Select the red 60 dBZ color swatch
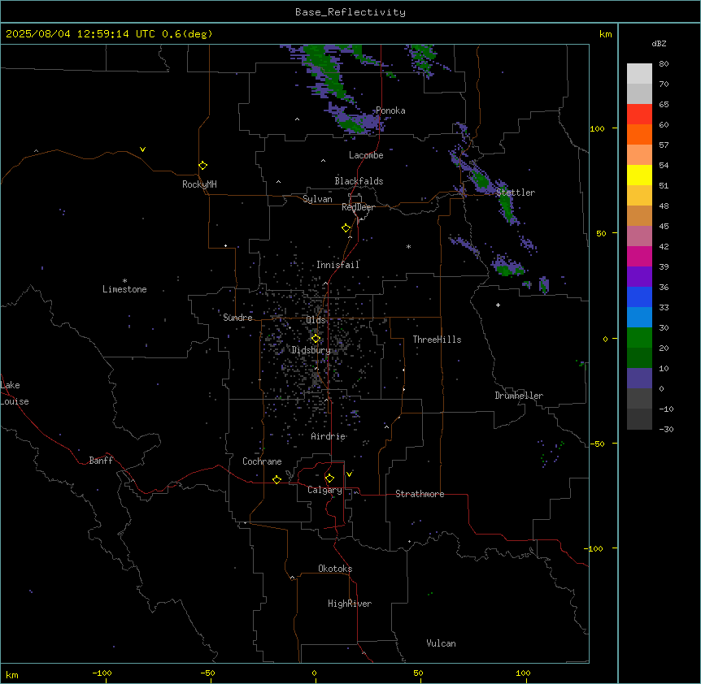This screenshot has width=701, height=684. pos(639,115)
